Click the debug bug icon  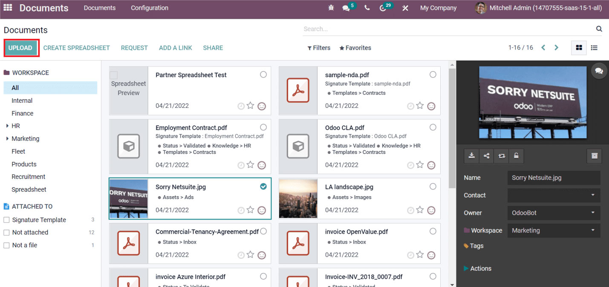coord(331,8)
